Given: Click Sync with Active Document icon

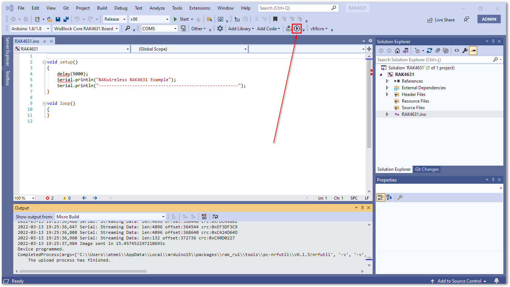Looking at the screenshot, I should pyautogui.click(x=429, y=51).
